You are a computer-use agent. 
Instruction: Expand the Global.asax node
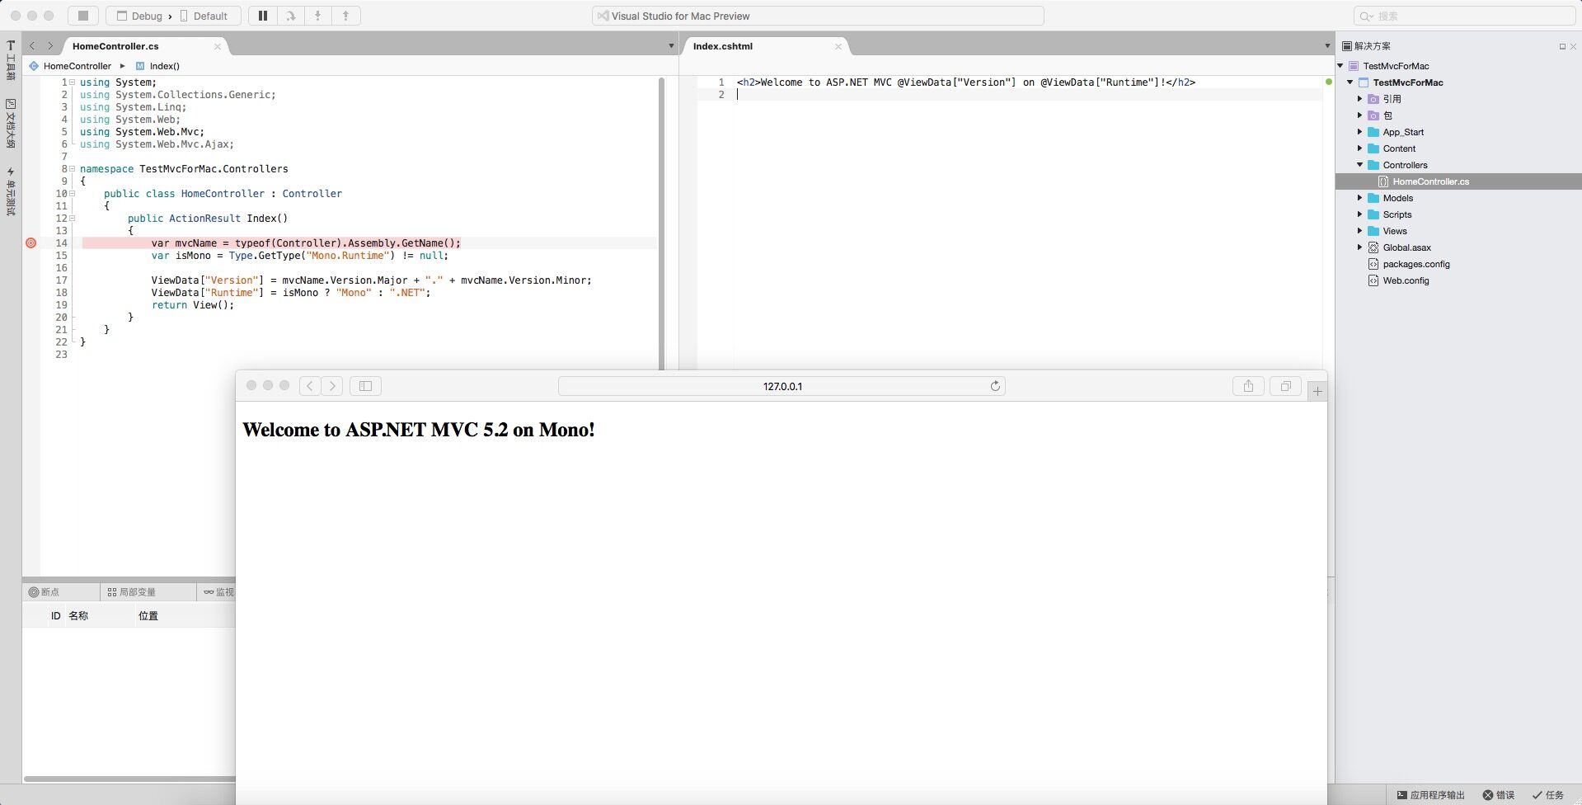click(x=1360, y=247)
